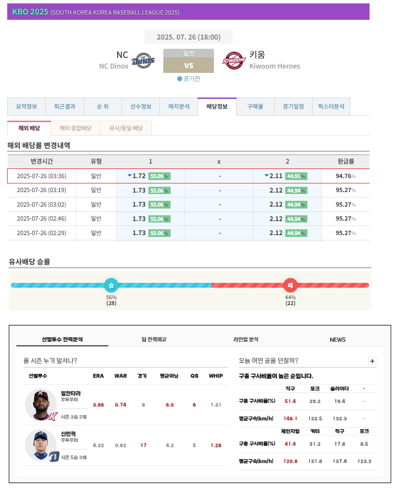Switch to the 구매율 tab

255,107
